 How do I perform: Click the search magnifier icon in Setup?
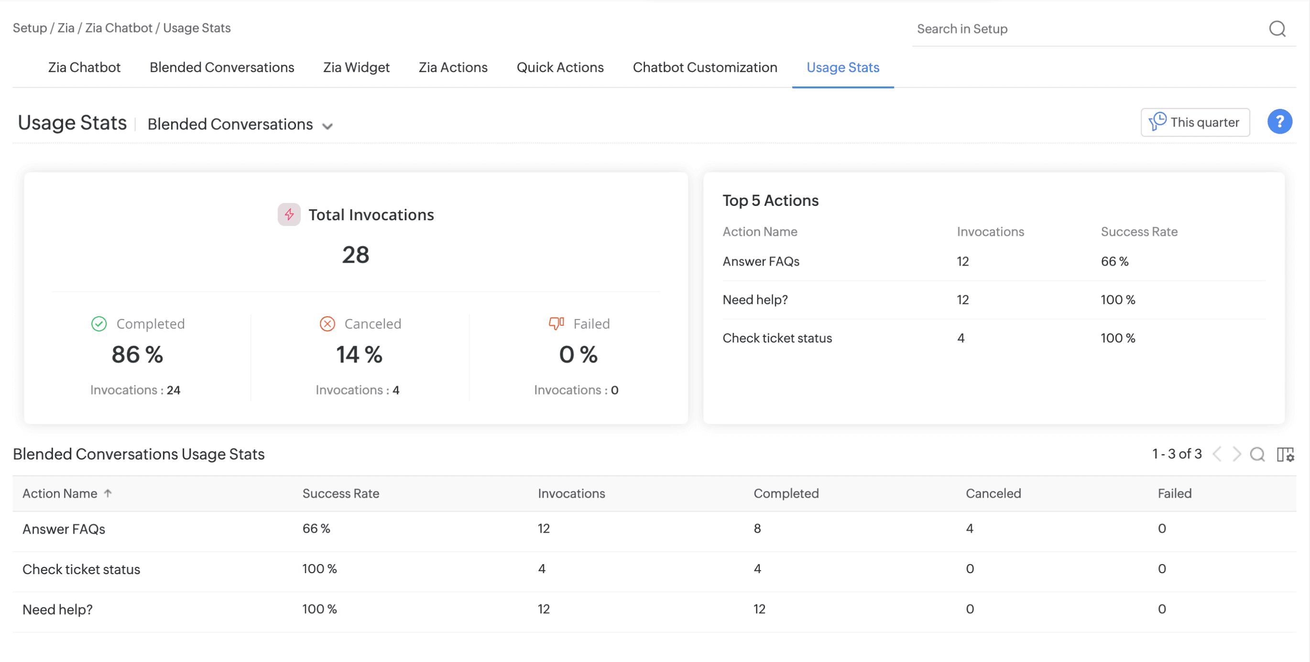tap(1277, 29)
